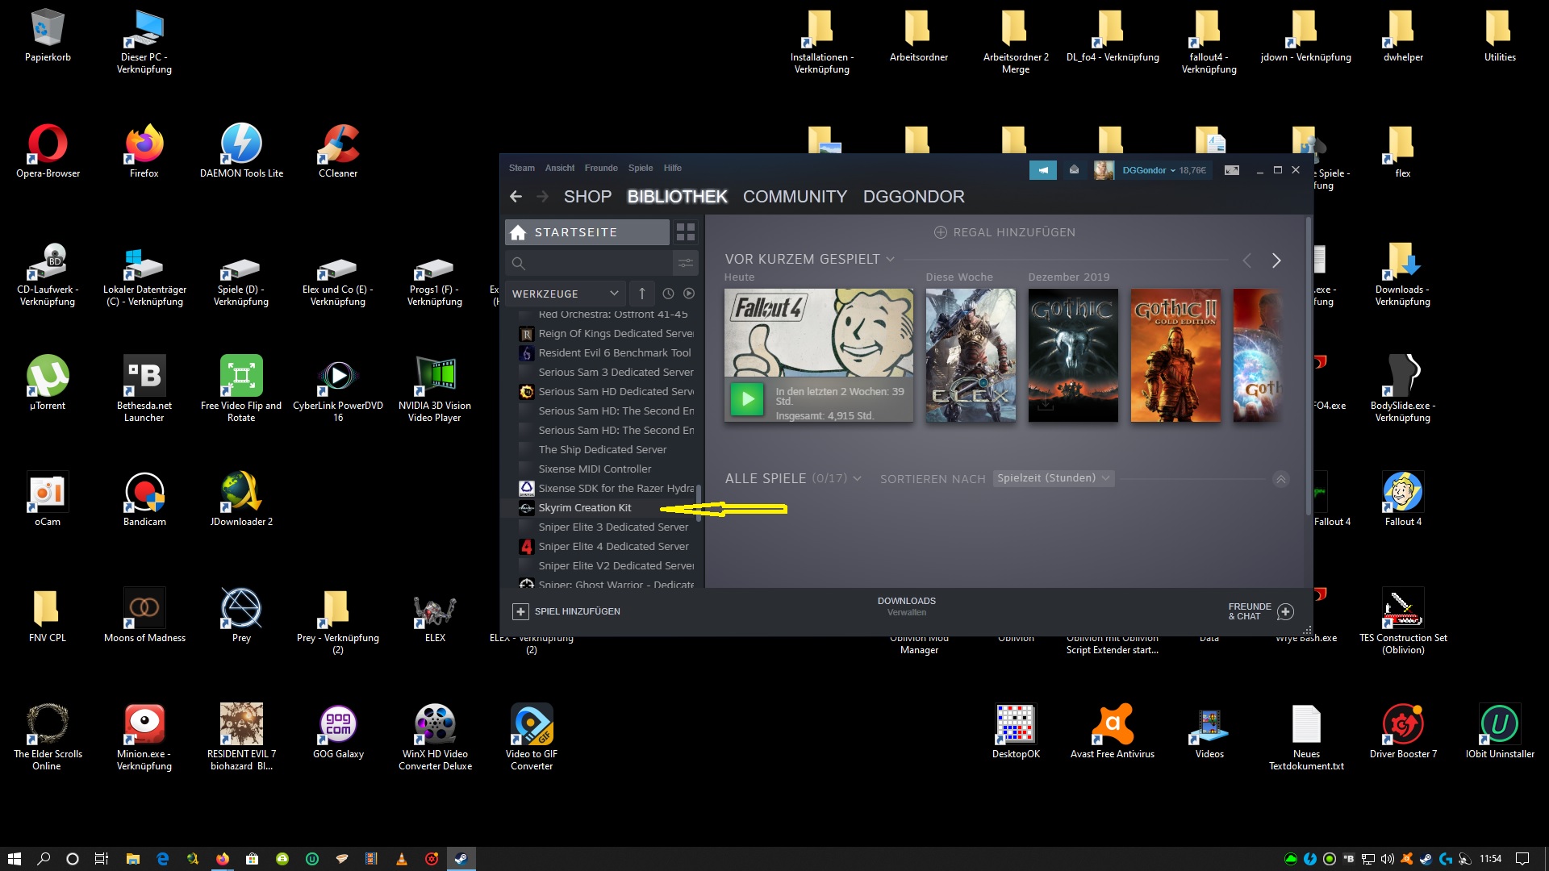Screen dimensions: 1549x871
Task: Toggle sort order arrow next to Werkzeuge
Action: (x=642, y=294)
